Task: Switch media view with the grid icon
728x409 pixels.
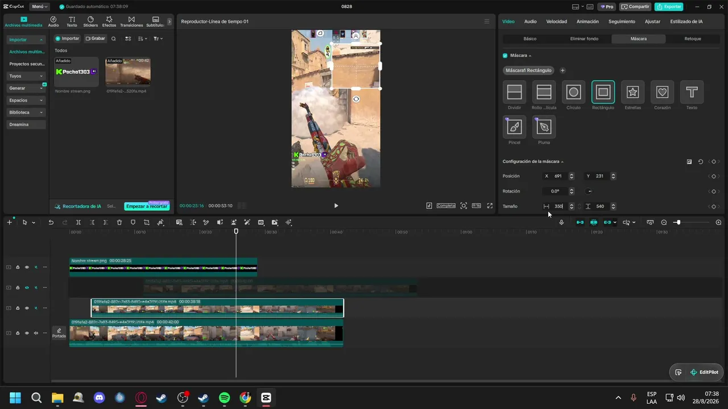Action: click(x=128, y=39)
